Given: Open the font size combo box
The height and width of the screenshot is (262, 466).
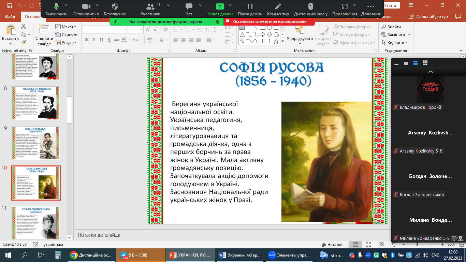Looking at the screenshot, I should tap(136, 30).
